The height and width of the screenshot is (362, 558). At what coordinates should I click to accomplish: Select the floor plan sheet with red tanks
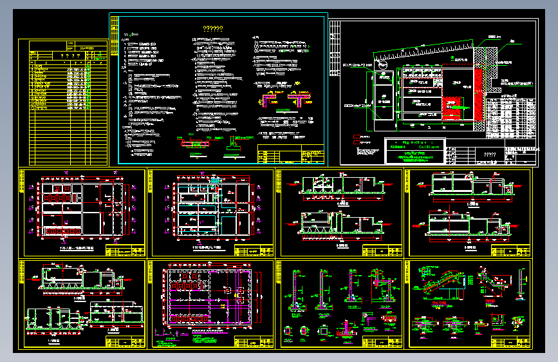82,213
